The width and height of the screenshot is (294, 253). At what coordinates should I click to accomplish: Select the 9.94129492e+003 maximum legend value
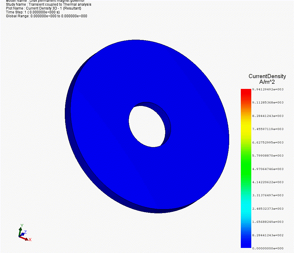click(268, 89)
